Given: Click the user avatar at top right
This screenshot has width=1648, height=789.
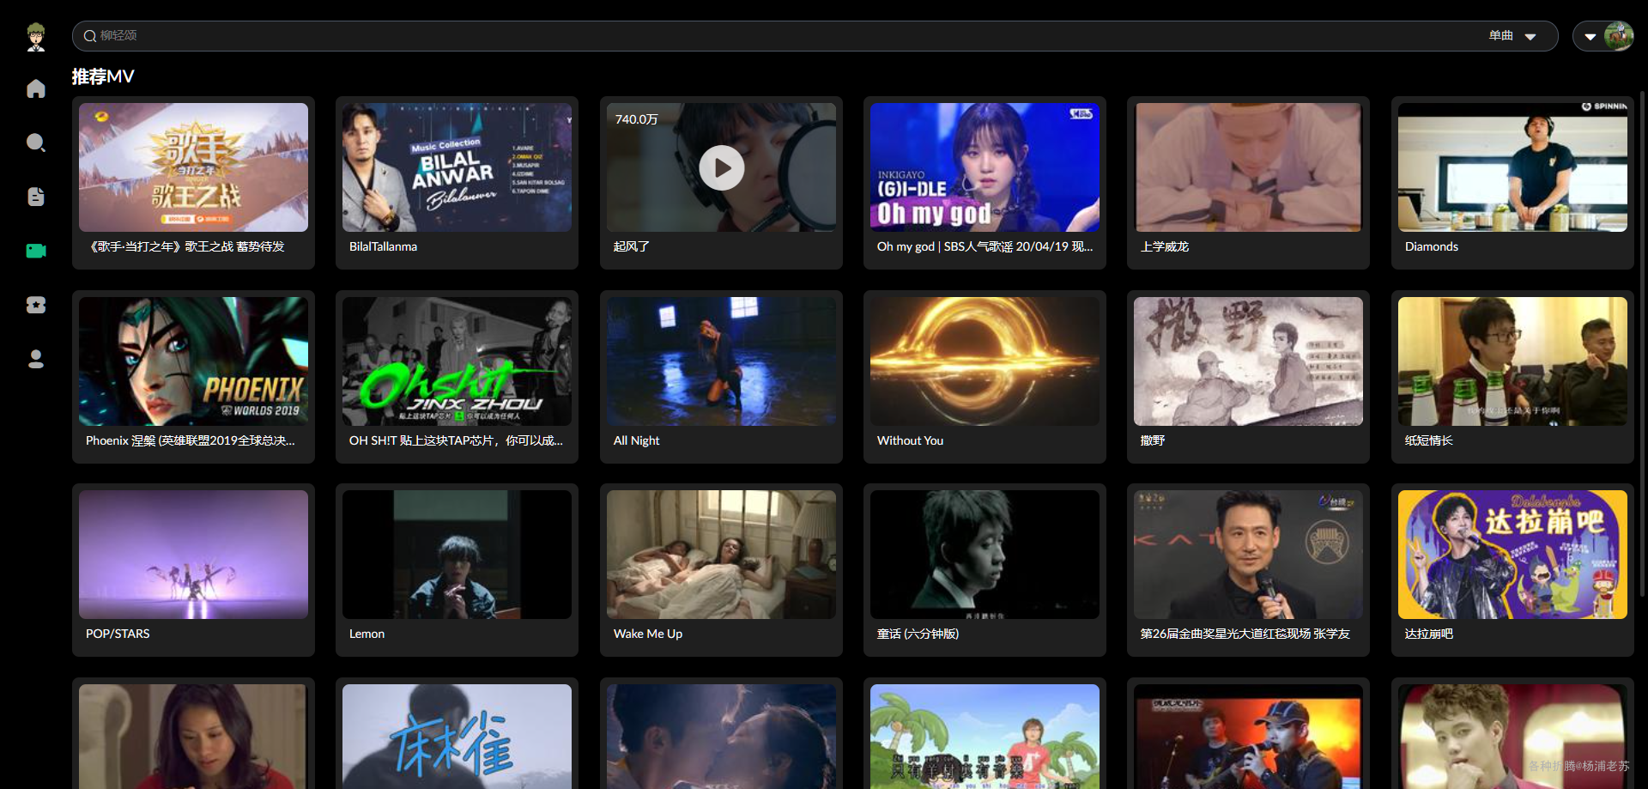Looking at the screenshot, I should (x=1618, y=36).
